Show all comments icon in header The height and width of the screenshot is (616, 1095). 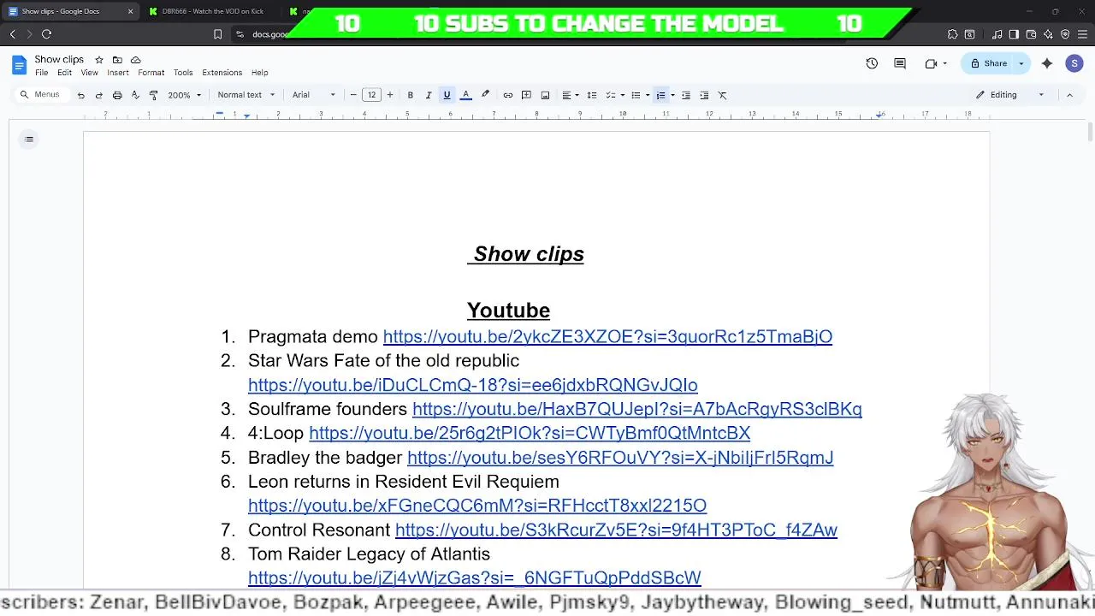pyautogui.click(x=900, y=63)
